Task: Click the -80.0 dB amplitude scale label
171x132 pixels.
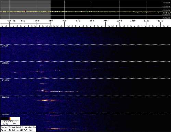Action: click(166, 11)
